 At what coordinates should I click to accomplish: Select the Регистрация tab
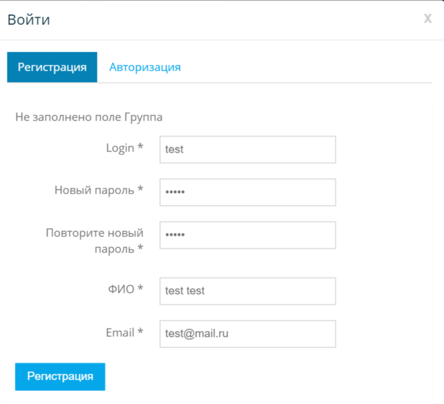click(x=52, y=67)
